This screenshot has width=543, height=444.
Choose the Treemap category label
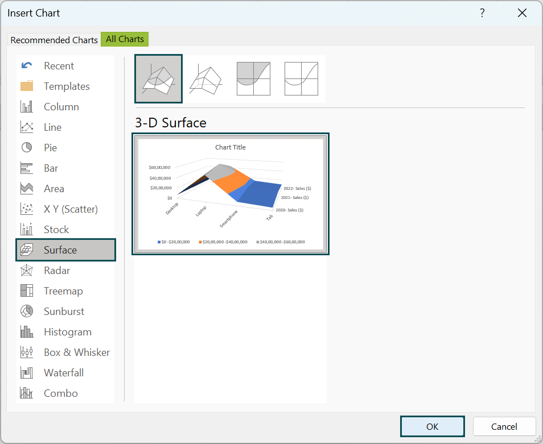click(63, 291)
